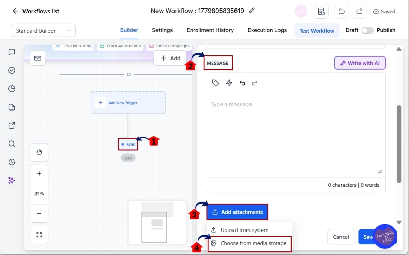The height and width of the screenshot is (255, 409).
Task: Edit workflow name with pencil icon
Action: click(252, 11)
